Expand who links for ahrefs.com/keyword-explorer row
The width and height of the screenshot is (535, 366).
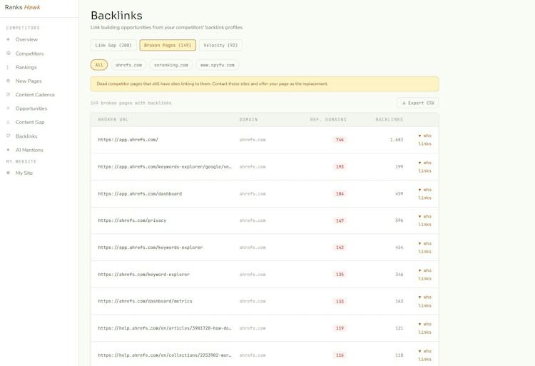[425, 274]
